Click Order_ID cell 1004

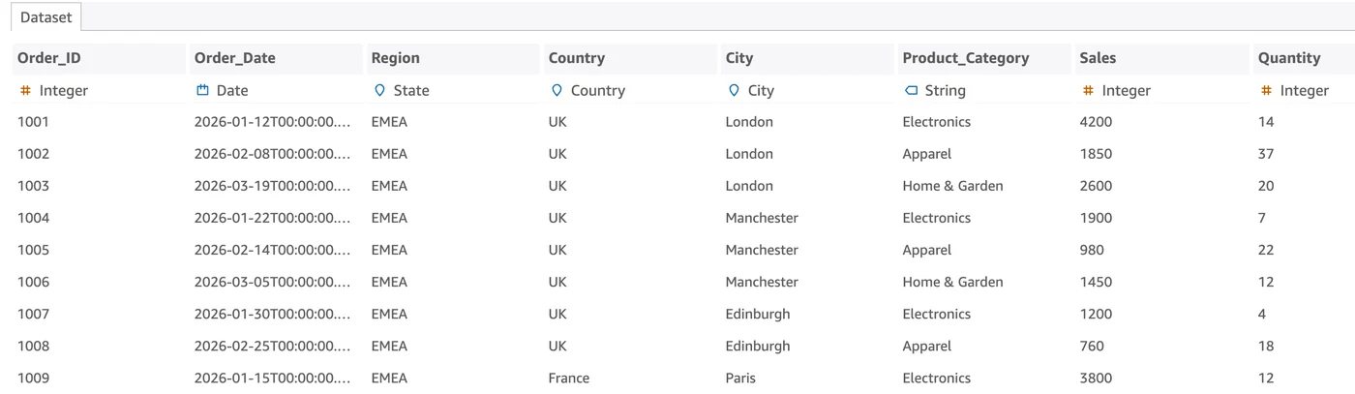pos(33,218)
